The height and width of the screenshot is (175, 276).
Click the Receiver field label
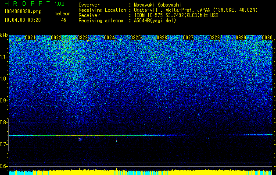point(89,15)
